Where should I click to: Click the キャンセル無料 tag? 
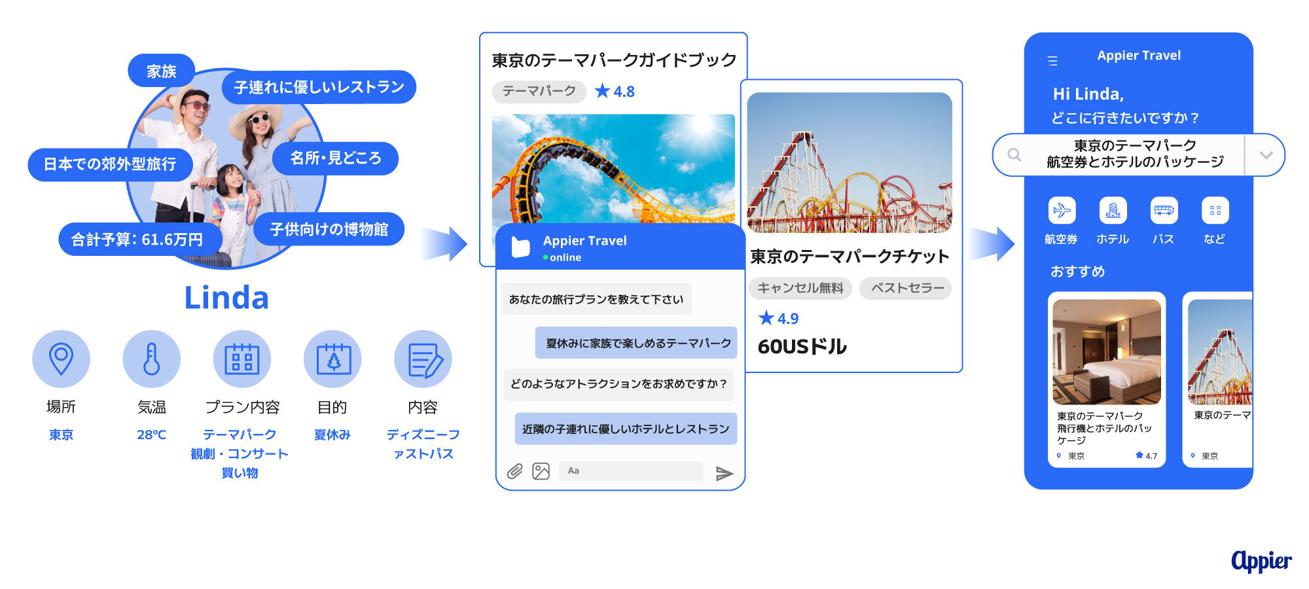[800, 288]
